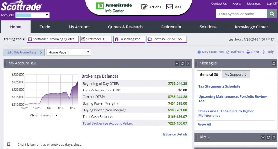Open the Mail envelope icon

[x=169, y=7]
